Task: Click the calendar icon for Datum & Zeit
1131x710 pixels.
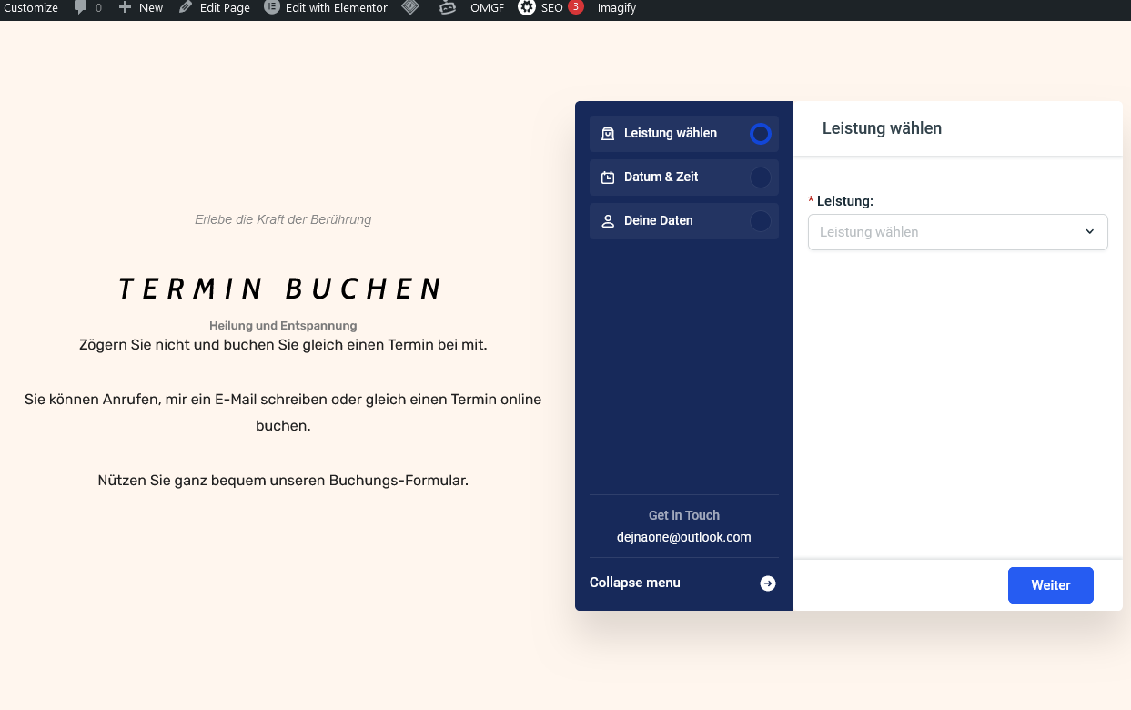Action: (x=607, y=177)
